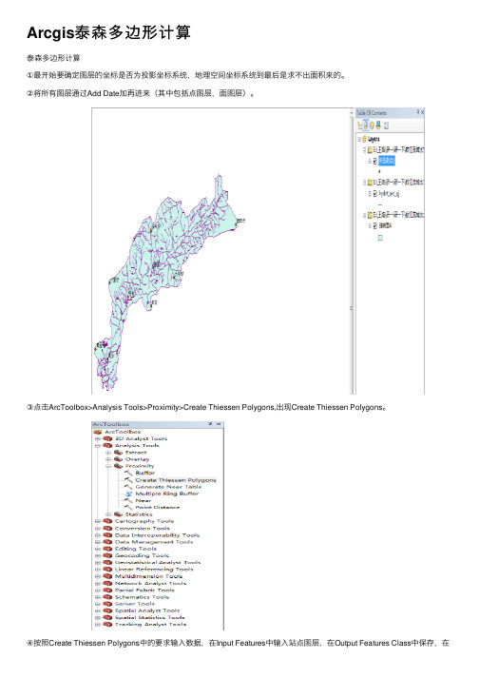
Task: Close the ArcToolbox panel
Action: pyautogui.click(x=219, y=424)
